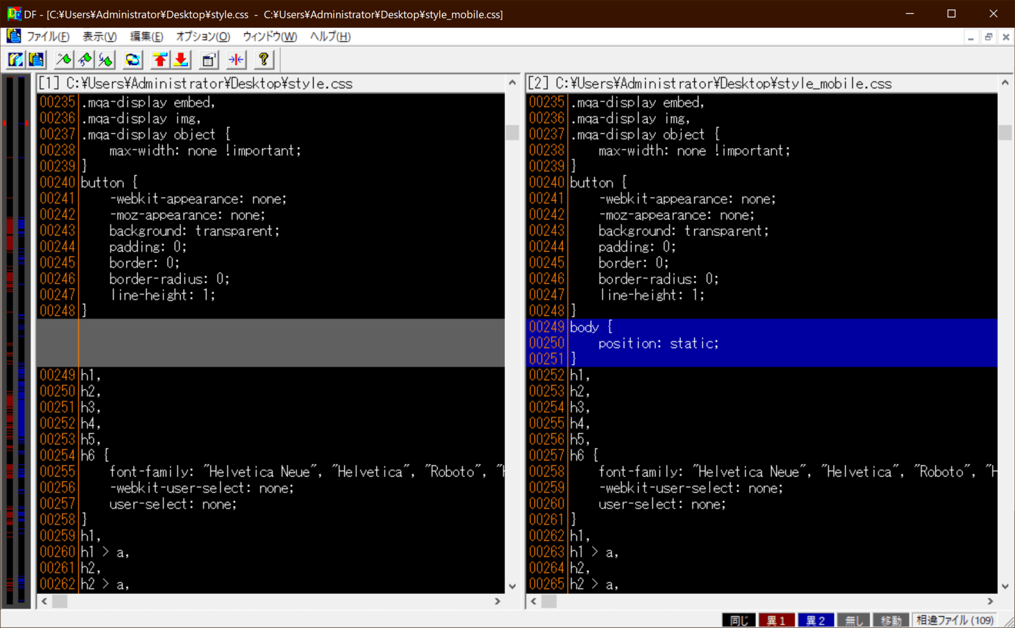Click '-moz-appearance: none;' in left pane
1015x628 pixels.
187,215
